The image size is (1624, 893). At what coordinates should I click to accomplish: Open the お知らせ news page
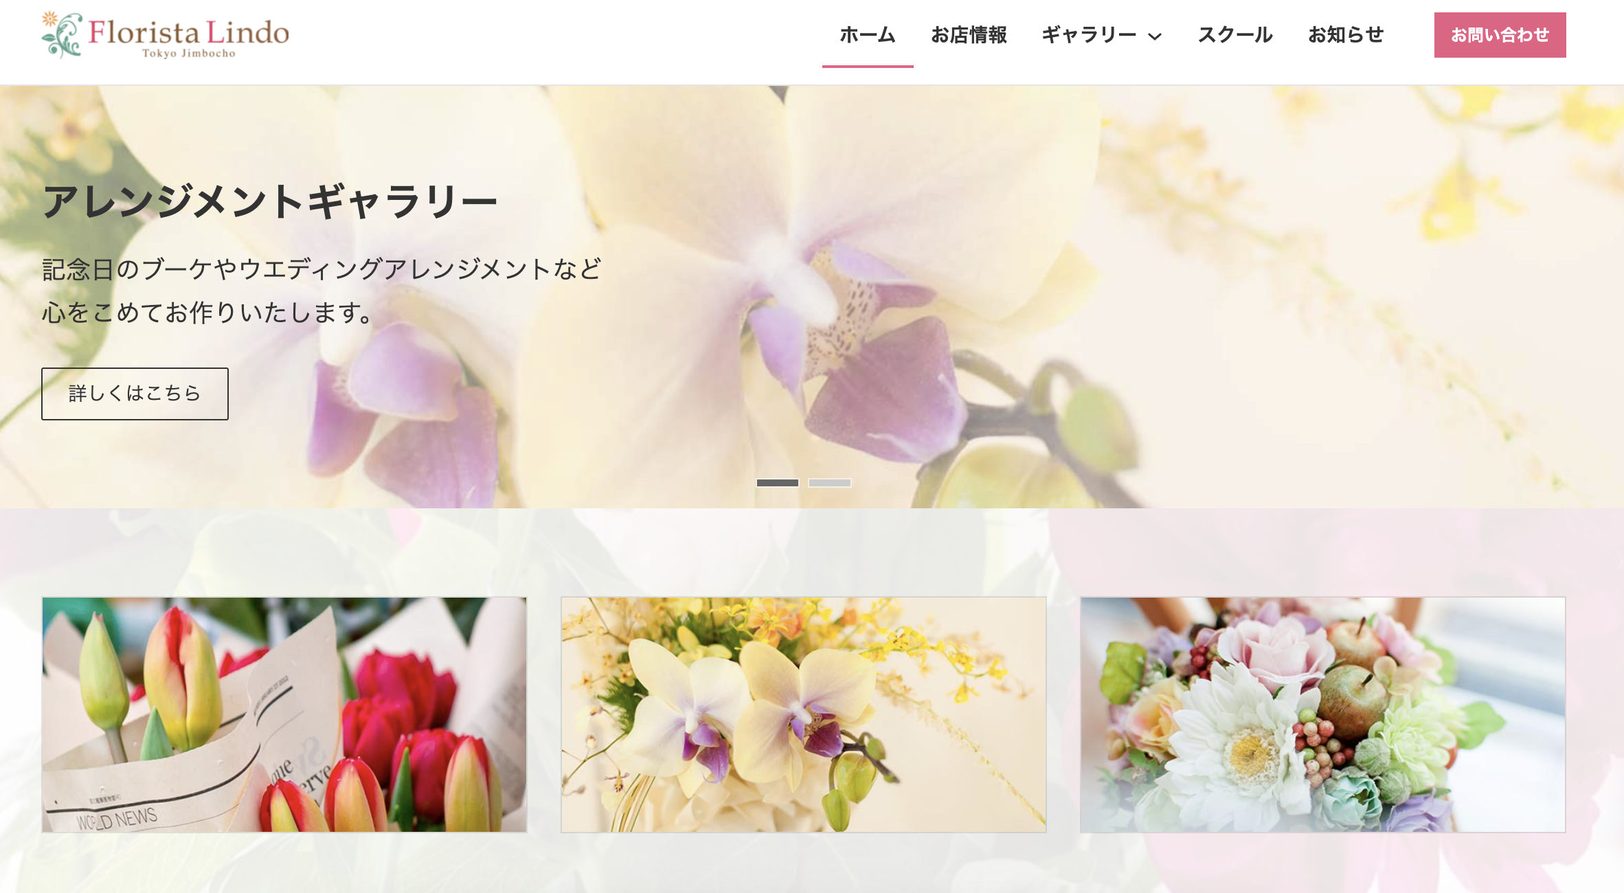coord(1346,35)
